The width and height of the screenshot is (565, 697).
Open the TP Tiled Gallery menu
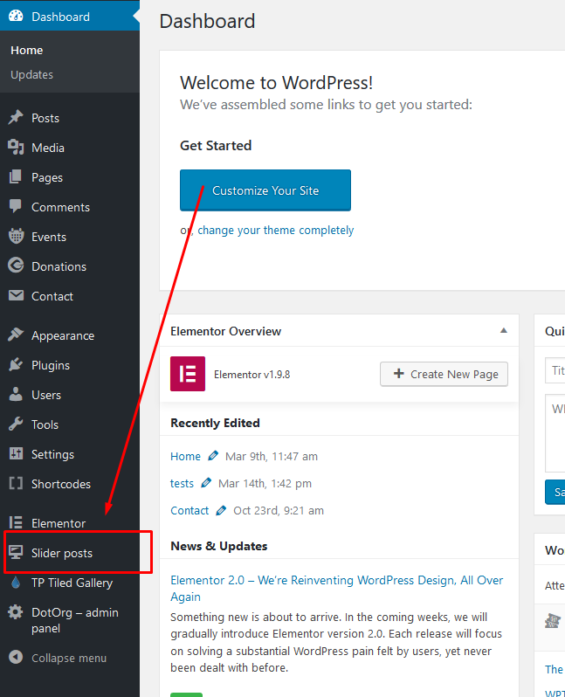pyautogui.click(x=72, y=583)
